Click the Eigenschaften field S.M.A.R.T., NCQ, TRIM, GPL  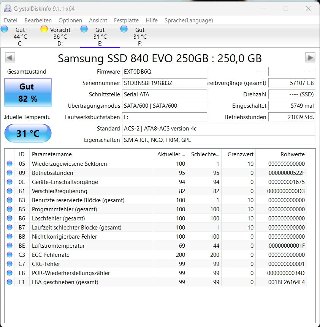219,140
